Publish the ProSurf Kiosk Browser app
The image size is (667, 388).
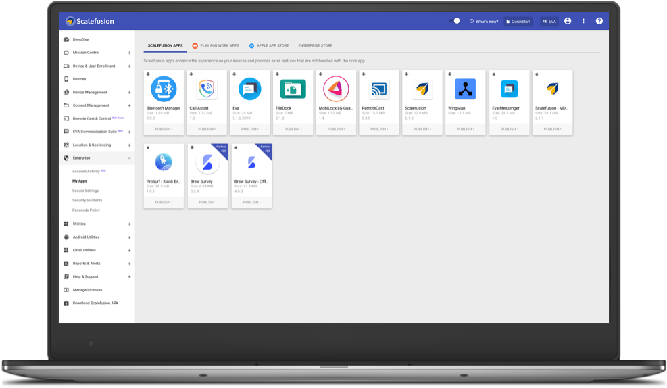[x=164, y=203]
